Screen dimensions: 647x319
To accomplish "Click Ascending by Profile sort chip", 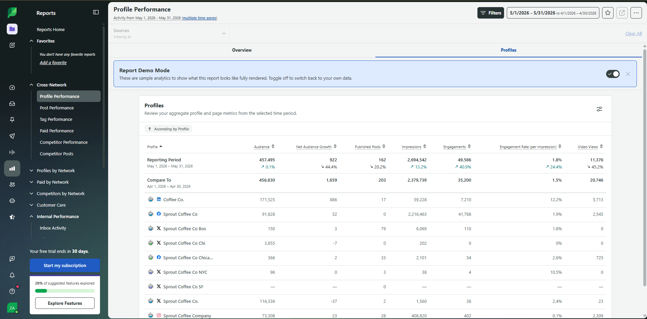I will 168,129.
